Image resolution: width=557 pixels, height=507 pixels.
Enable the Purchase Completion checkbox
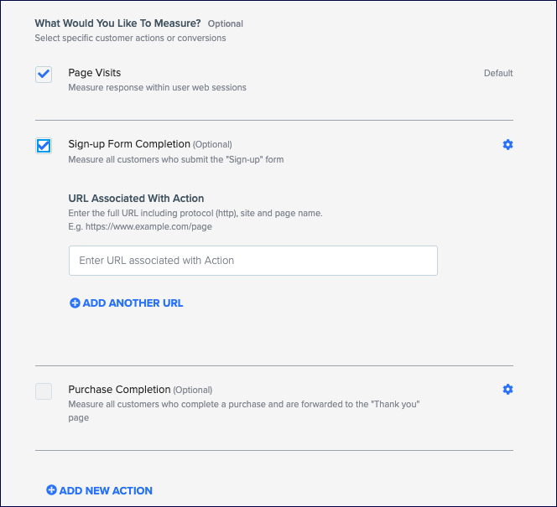(x=44, y=391)
